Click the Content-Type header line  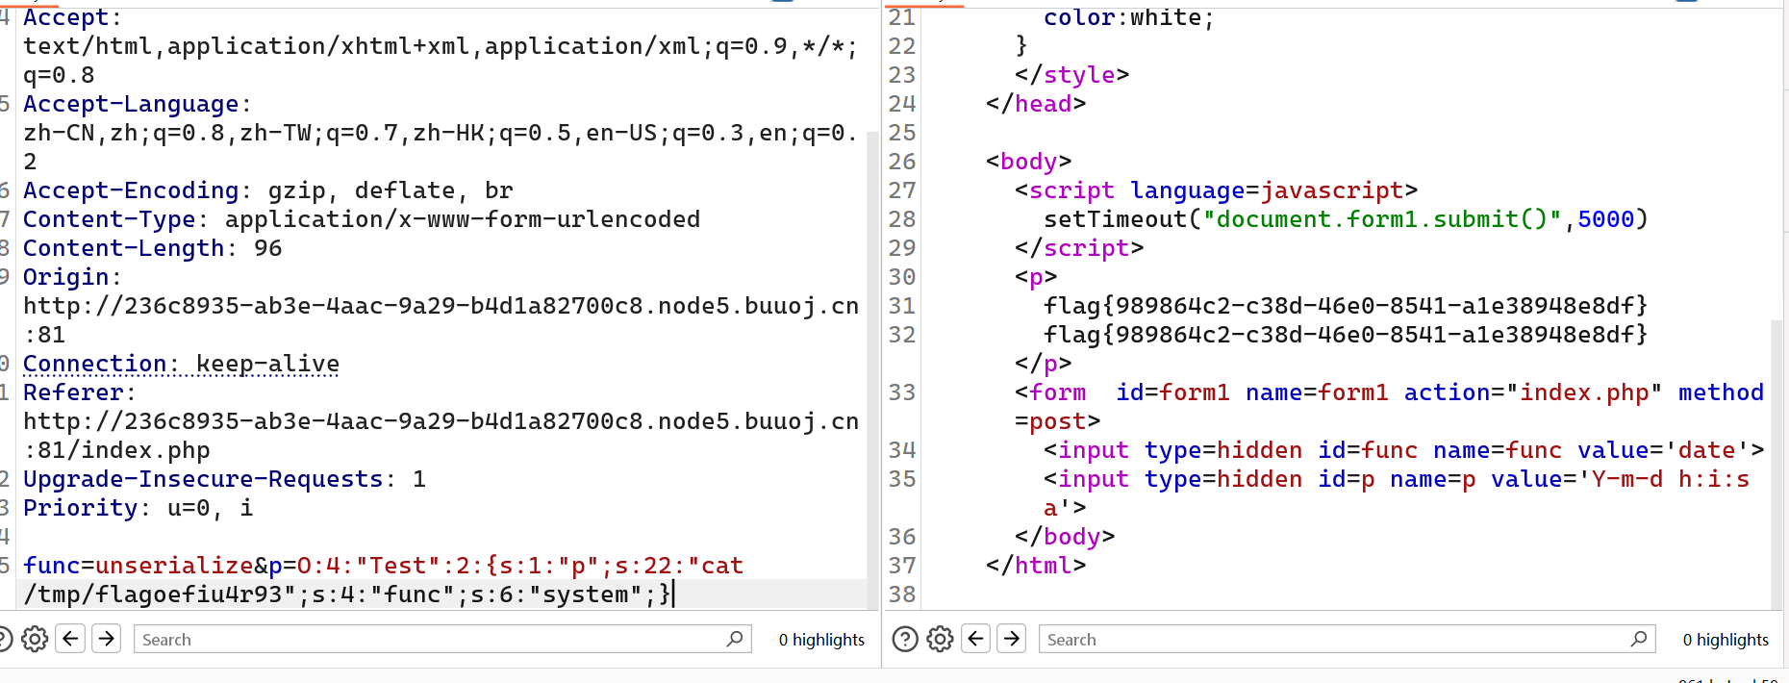(x=362, y=219)
